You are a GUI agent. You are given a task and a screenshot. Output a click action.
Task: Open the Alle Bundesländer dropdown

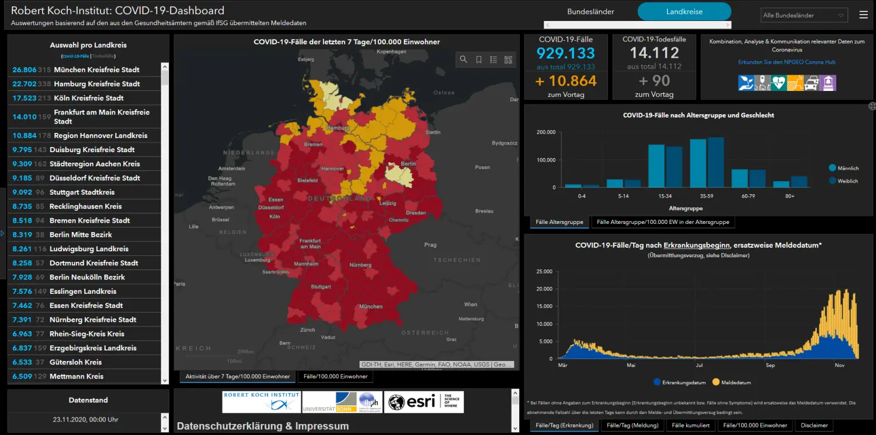point(804,16)
